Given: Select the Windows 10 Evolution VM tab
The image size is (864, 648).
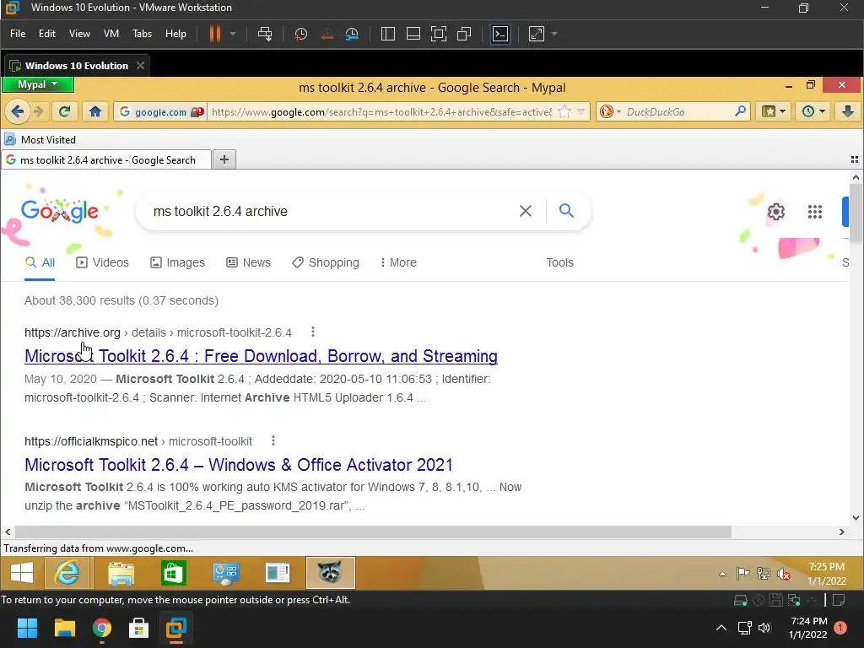Looking at the screenshot, I should pos(76,66).
